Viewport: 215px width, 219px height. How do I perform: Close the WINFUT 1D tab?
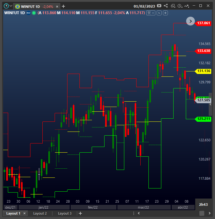[x=57, y=7]
